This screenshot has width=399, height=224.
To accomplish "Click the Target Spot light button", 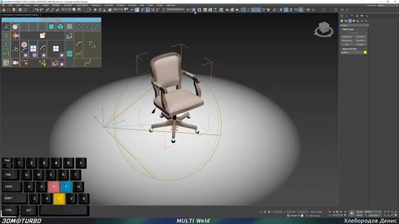I will [347, 37].
